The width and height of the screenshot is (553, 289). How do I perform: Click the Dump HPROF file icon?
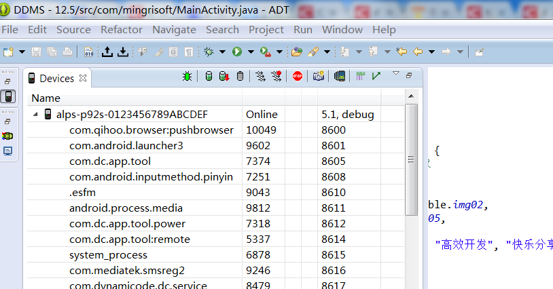(224, 76)
